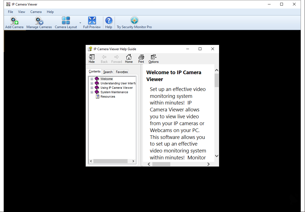Click help content scroll down arrow
The height and width of the screenshot is (212, 305).
point(217,156)
